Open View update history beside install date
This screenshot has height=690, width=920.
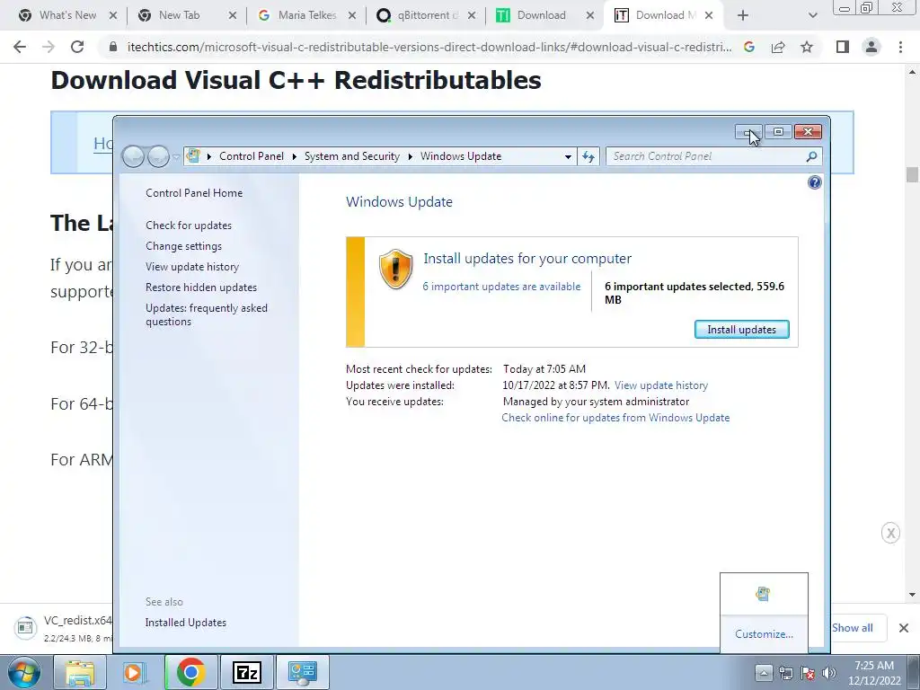pos(661,385)
